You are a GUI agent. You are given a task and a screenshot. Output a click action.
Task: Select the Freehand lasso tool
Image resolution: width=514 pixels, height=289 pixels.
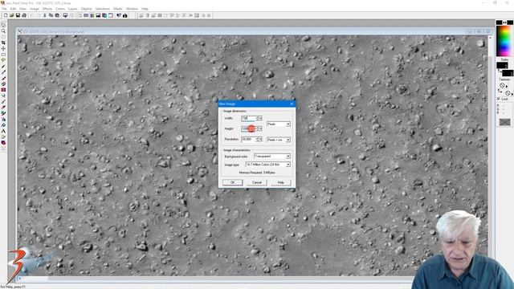pyautogui.click(x=3, y=60)
